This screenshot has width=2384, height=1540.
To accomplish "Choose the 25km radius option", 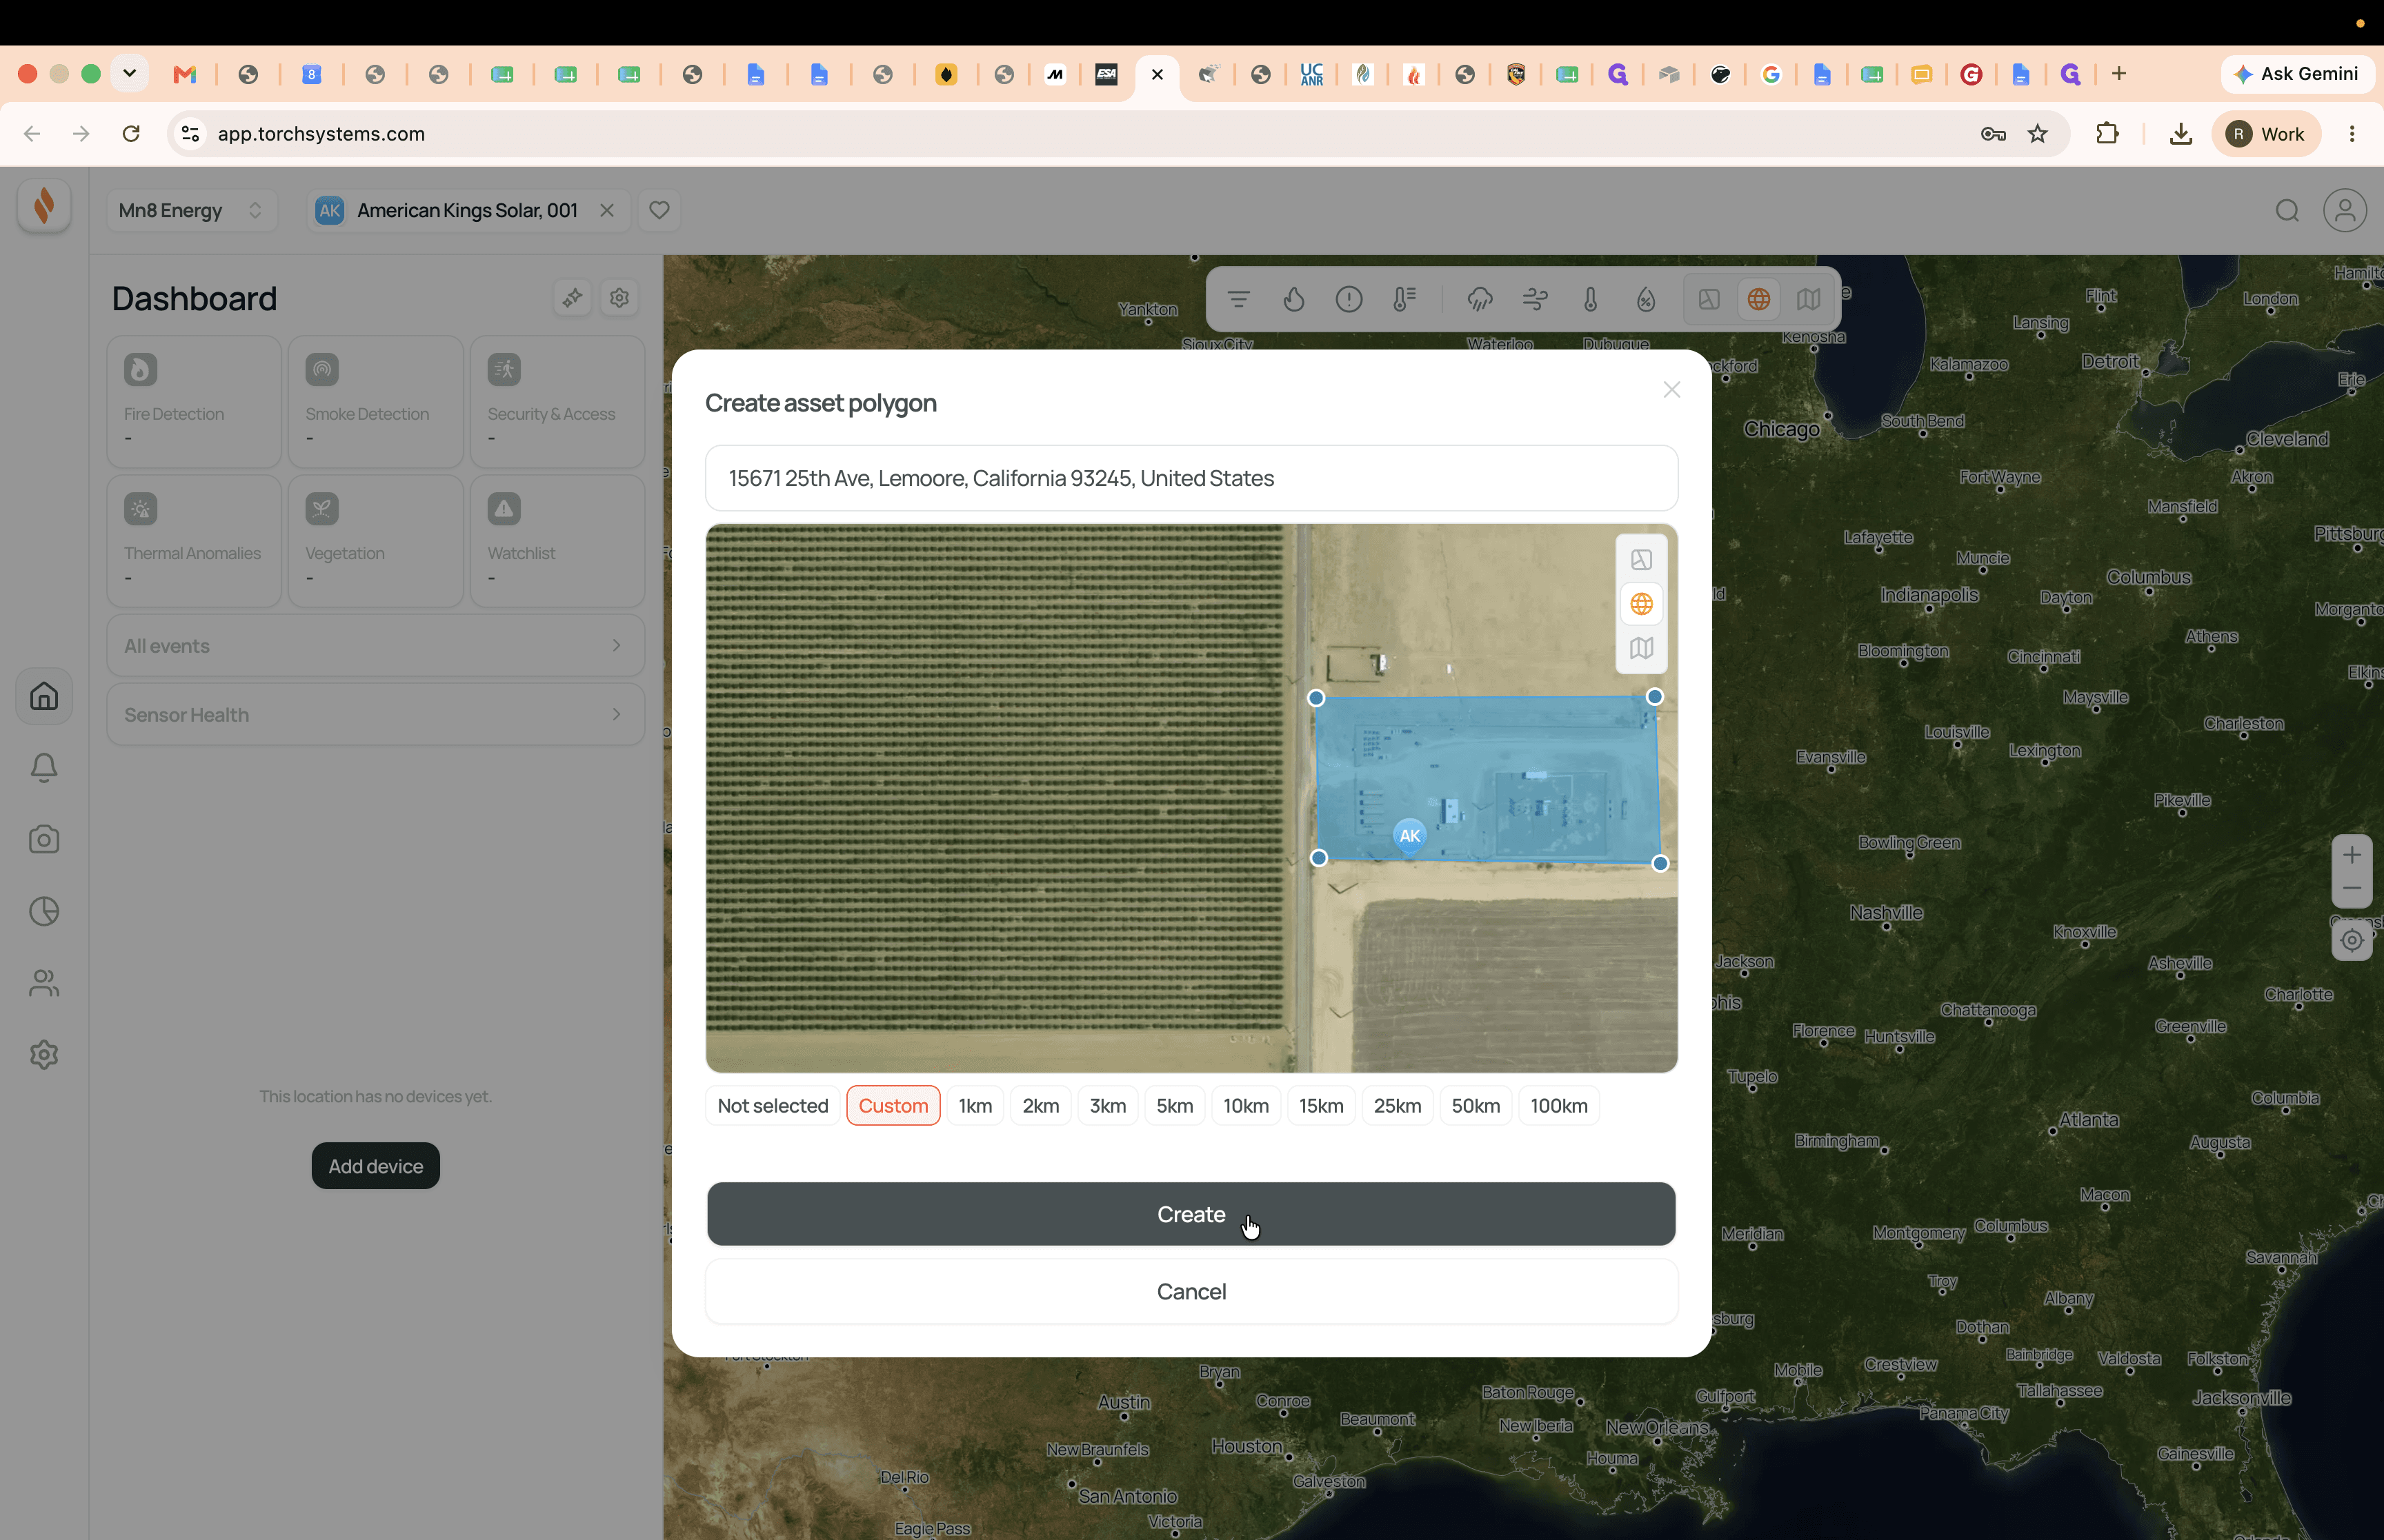I will (x=1397, y=1106).
